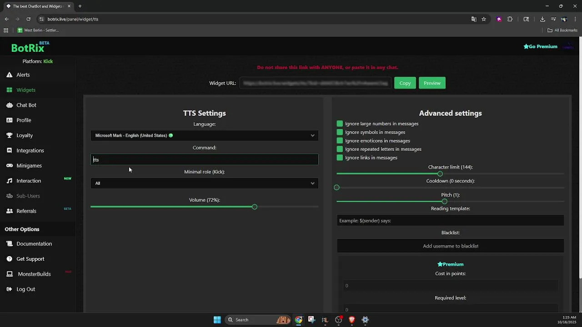Viewport: 582px width, 327px height.
Task: Open the browser apps grid icon
Action: (6, 30)
